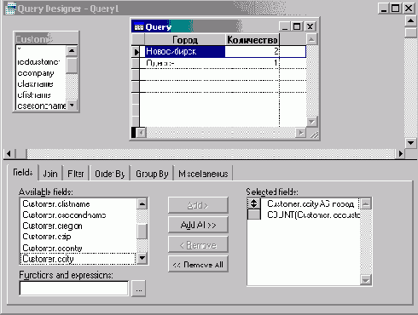418x315 pixels.
Task: Open the Filter tab
Action: point(76,174)
